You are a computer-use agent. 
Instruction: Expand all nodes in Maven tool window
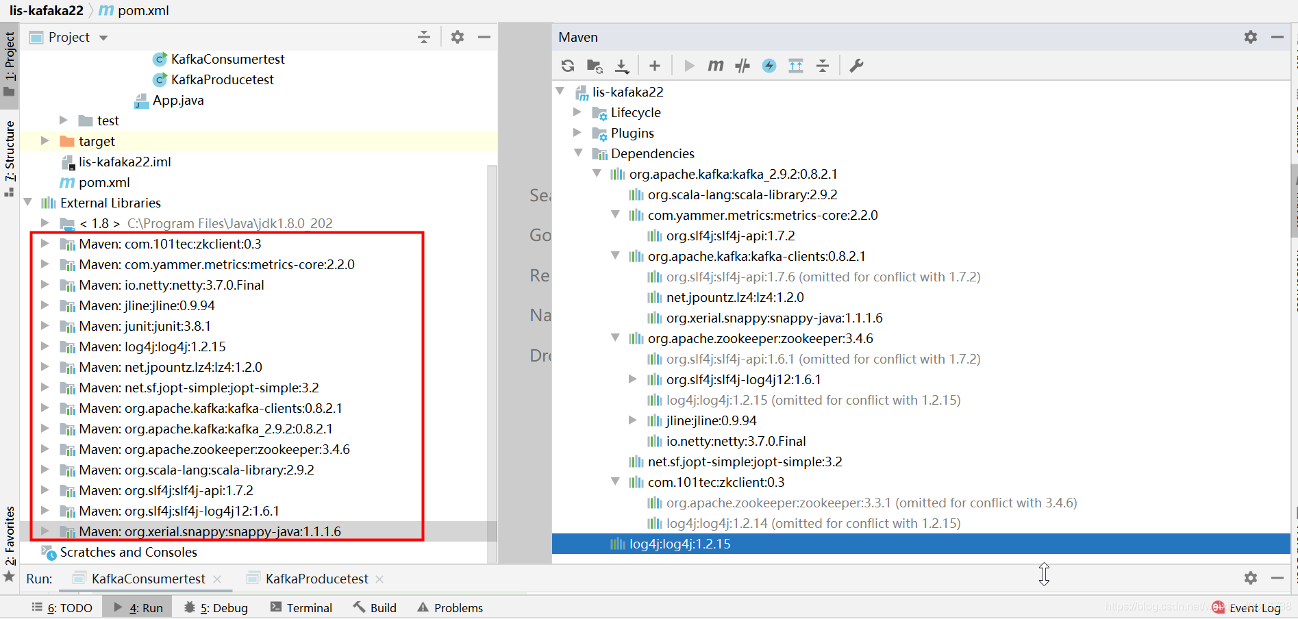tap(796, 66)
